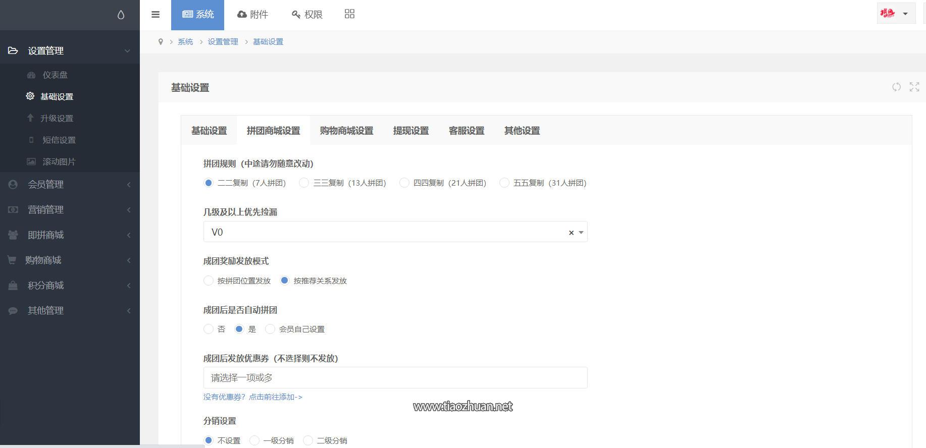Click the hamburger menu toggle icon
Image resolution: width=926 pixels, height=448 pixels.
tap(156, 15)
